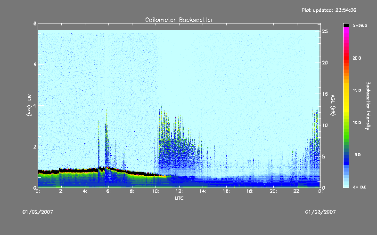
Task: Click the end date 01/03/2007
Action: pos(320,212)
